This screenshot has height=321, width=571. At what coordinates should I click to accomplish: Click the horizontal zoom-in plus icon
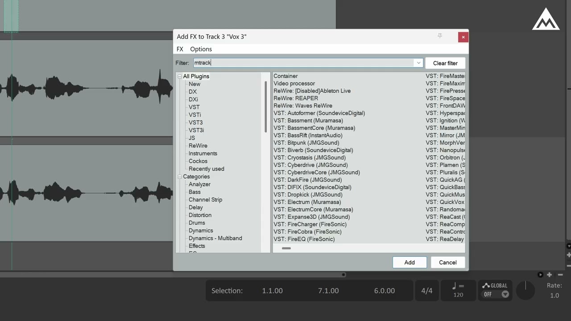[550, 275]
